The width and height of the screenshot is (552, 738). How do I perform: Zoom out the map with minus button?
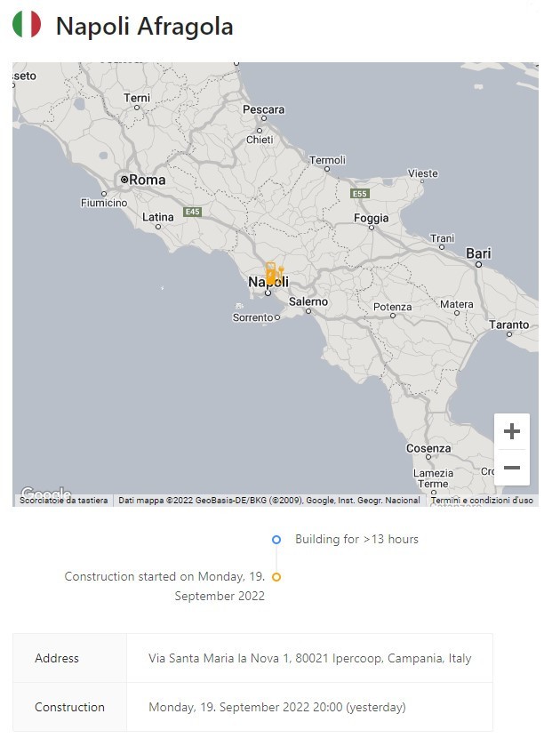pyautogui.click(x=511, y=468)
